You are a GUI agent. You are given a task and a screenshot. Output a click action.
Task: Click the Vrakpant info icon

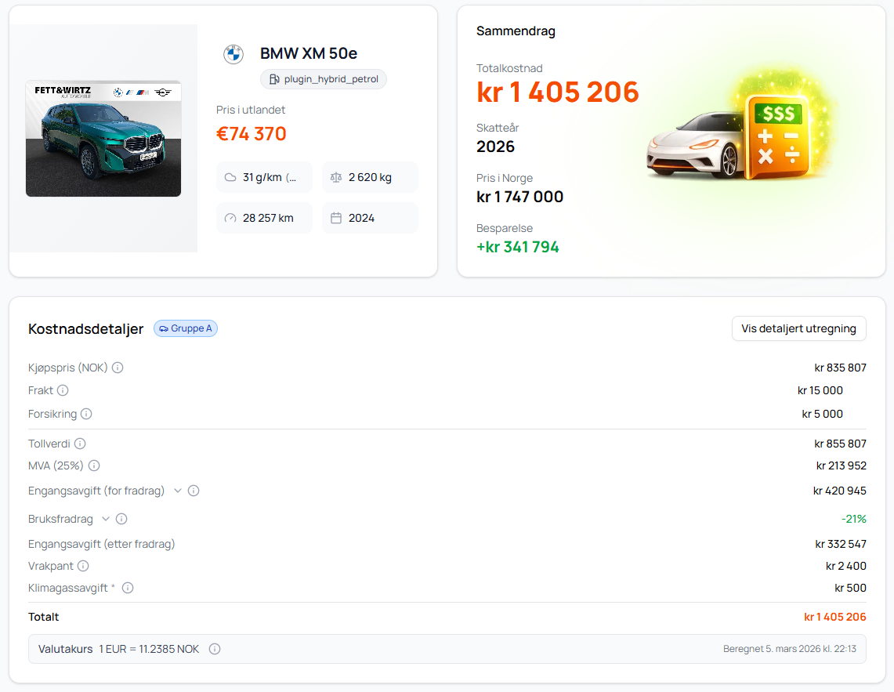(x=83, y=566)
